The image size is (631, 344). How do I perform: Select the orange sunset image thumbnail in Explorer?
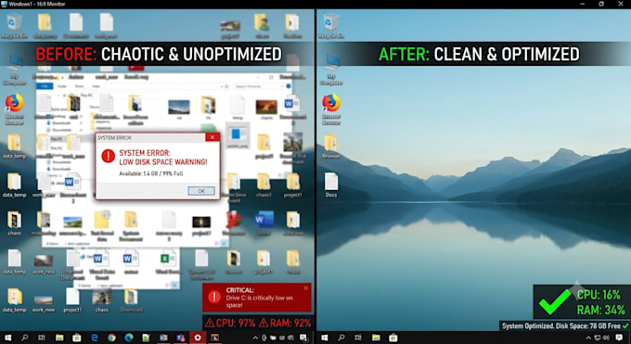(x=266, y=108)
